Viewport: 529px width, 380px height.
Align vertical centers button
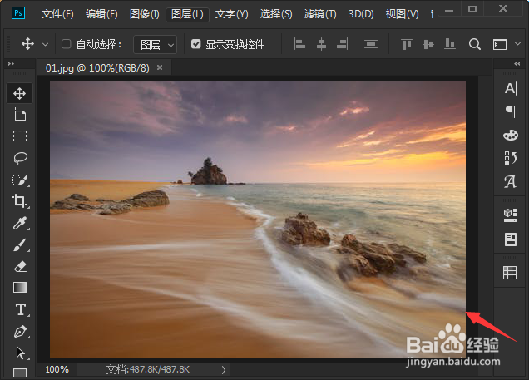click(428, 44)
